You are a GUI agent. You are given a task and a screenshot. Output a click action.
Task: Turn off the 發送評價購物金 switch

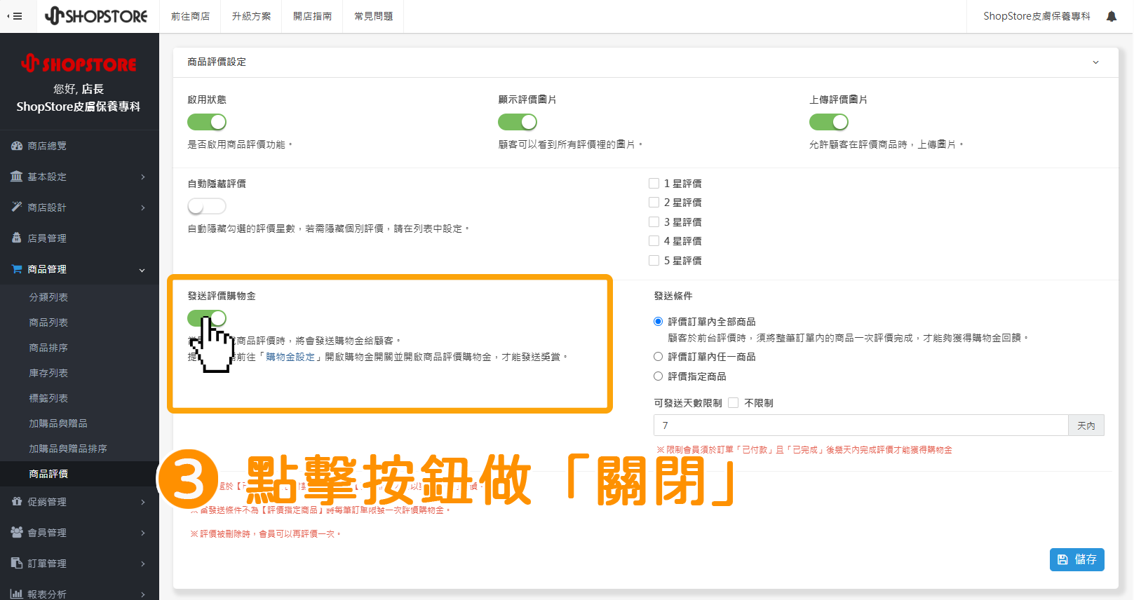click(x=207, y=318)
